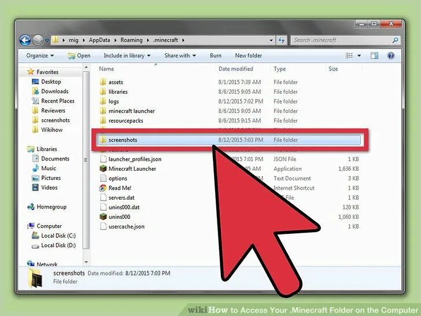Select the resourcepacks folder icon
Screen dimensions: 421x316
(103, 120)
